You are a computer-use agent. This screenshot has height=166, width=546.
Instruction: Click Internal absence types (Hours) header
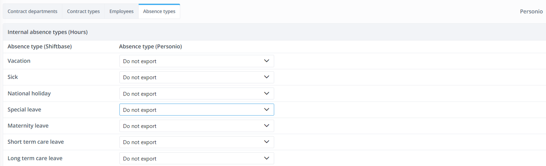48,32
